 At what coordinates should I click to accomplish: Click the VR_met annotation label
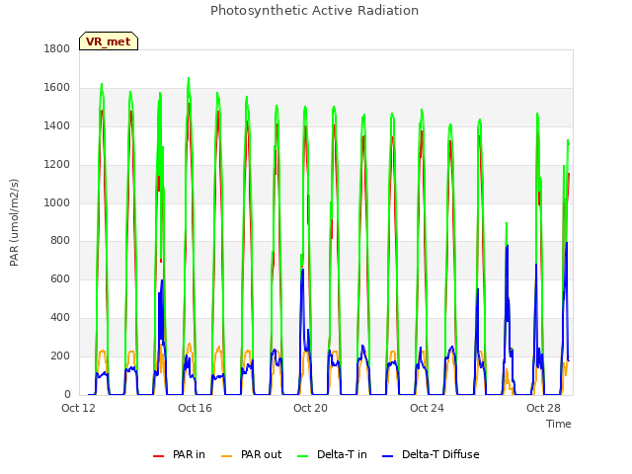click(109, 41)
